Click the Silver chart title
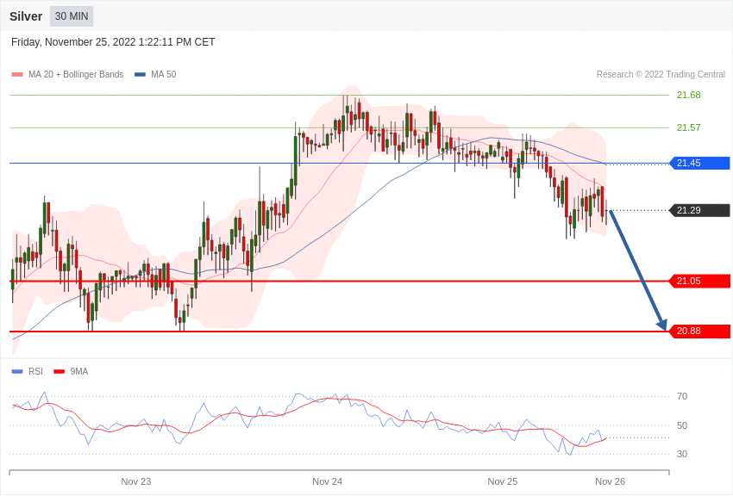 [x=26, y=16]
